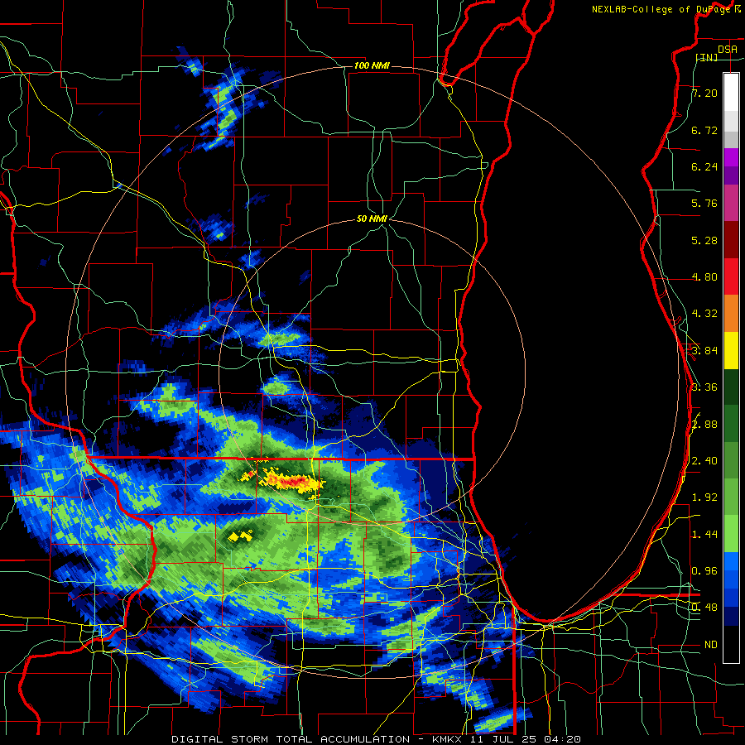Pick the lightest green swatch in the legend
745x745 pixels.
[731, 534]
